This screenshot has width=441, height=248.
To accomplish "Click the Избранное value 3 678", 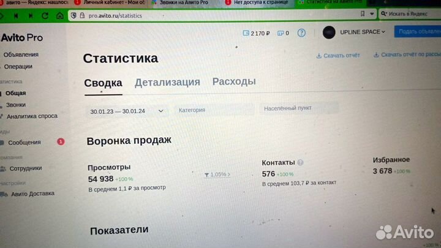I will [x=382, y=171].
